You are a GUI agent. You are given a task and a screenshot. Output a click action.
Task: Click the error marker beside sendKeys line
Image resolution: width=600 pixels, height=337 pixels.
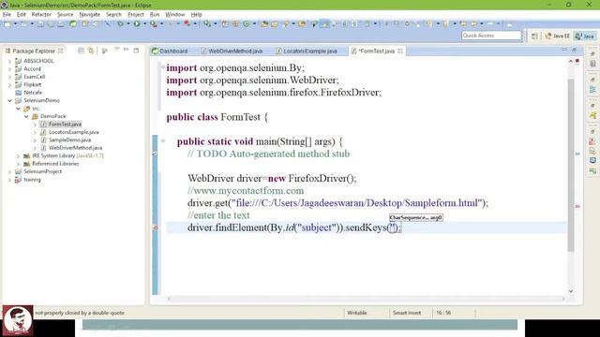155,227
